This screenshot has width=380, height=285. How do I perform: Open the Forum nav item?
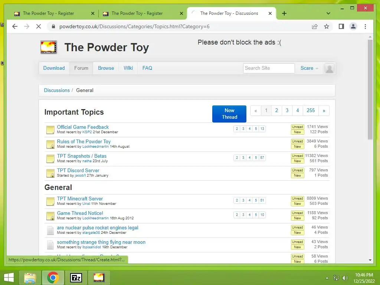click(81, 68)
